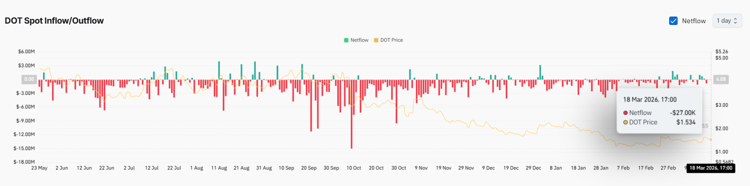Toggle the DOT Price legend series
Image resolution: width=750 pixels, height=186 pixels.
click(x=388, y=40)
